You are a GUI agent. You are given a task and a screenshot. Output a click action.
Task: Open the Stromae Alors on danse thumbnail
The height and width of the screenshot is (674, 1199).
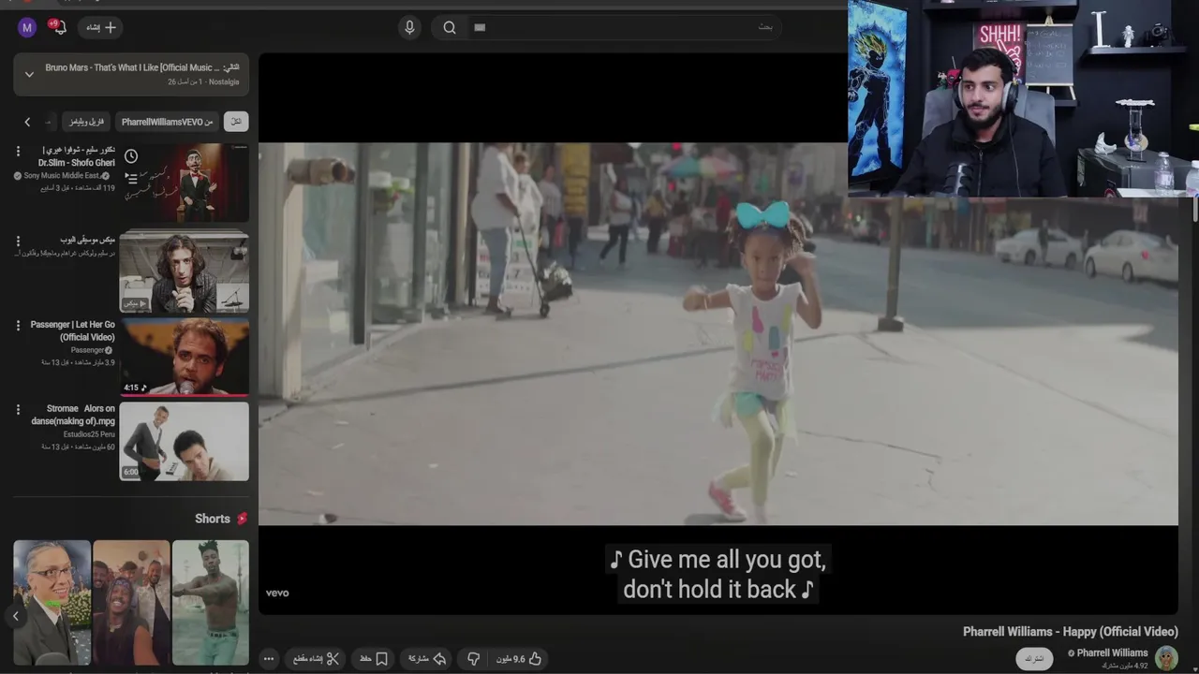point(185,441)
